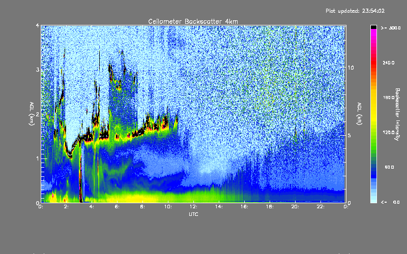Screen dimensions: 407x254
Task: Pick the red band of the colorbar
Action: coord(374,62)
